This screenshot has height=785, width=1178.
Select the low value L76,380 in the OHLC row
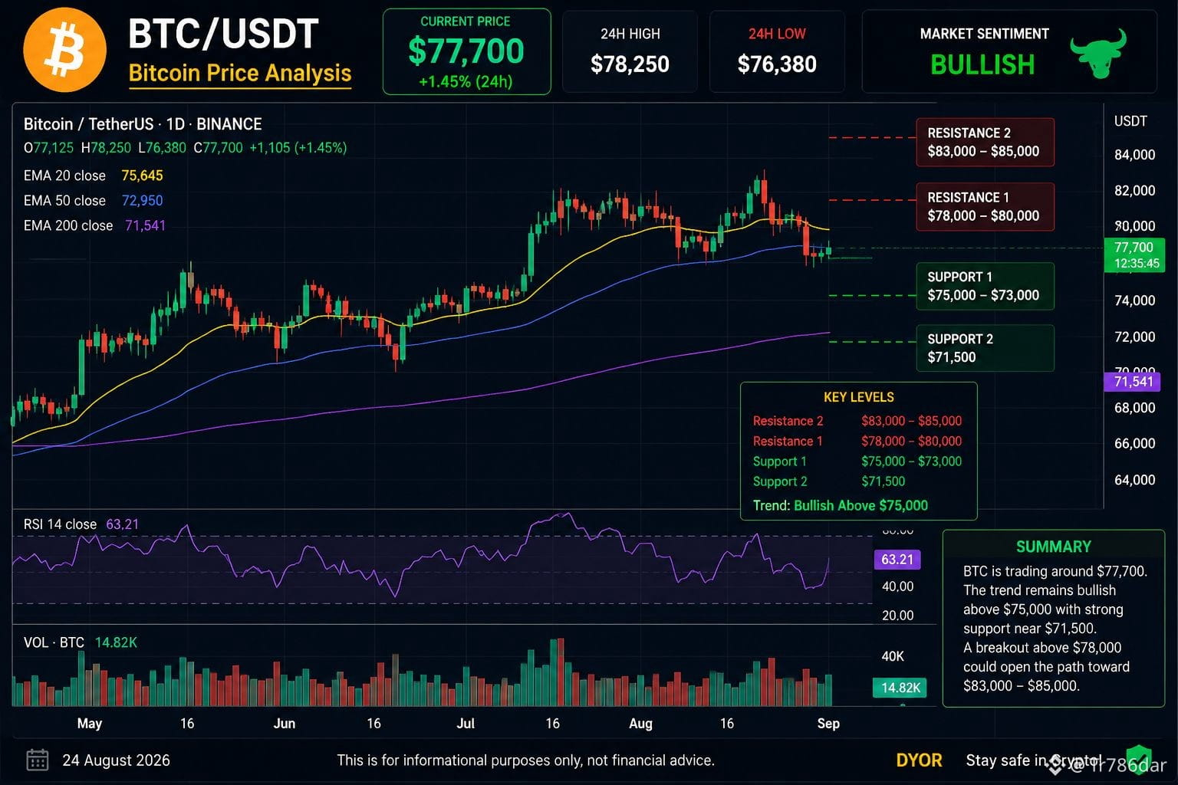tap(162, 148)
